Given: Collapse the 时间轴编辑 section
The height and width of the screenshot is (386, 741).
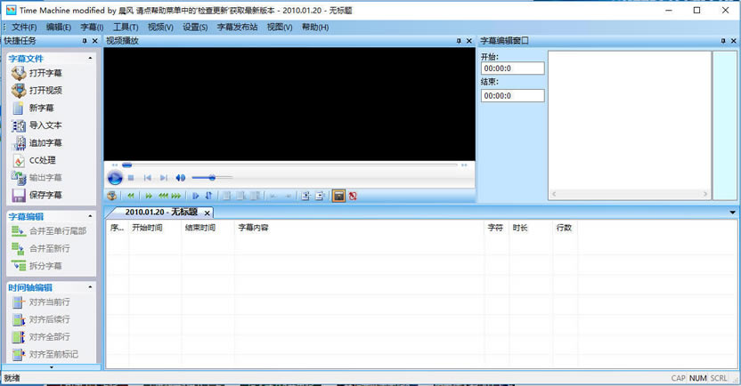Looking at the screenshot, I should [x=91, y=287].
